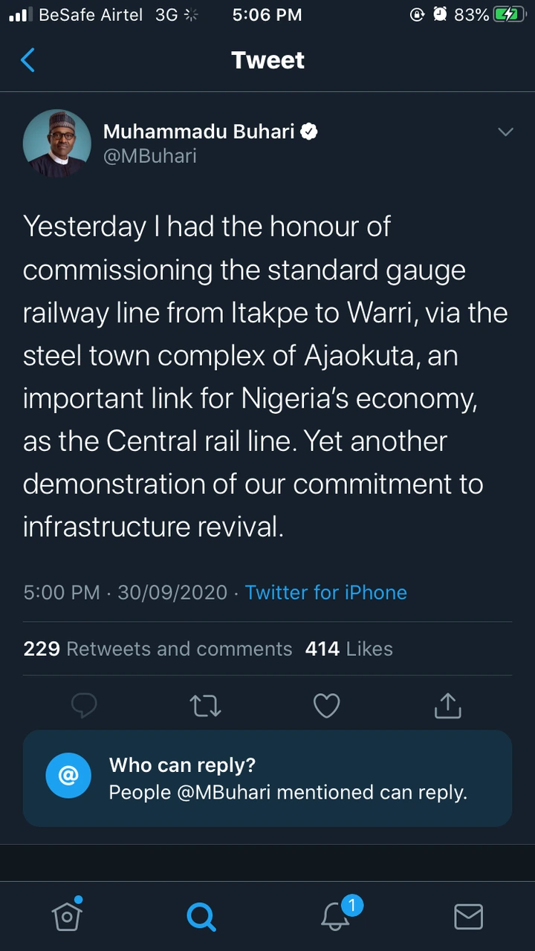View the 414 Likes list
Viewport: 535px width, 951px height.
pos(348,649)
